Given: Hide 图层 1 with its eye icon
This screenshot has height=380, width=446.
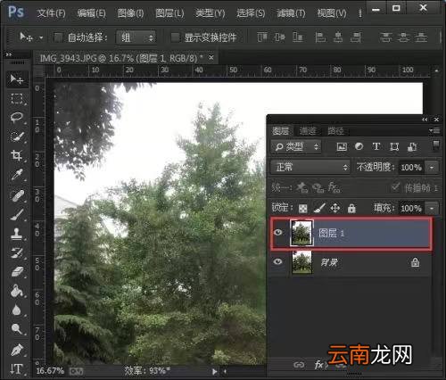Looking at the screenshot, I should 278,232.
